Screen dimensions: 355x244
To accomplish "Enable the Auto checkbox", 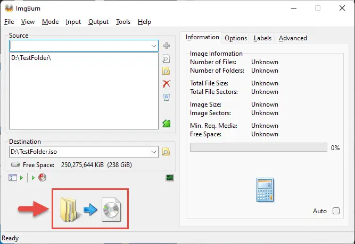I will coord(336,211).
